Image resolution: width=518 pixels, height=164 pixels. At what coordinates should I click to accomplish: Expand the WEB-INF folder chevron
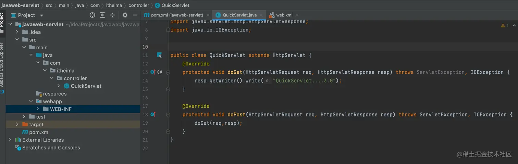[38, 109]
